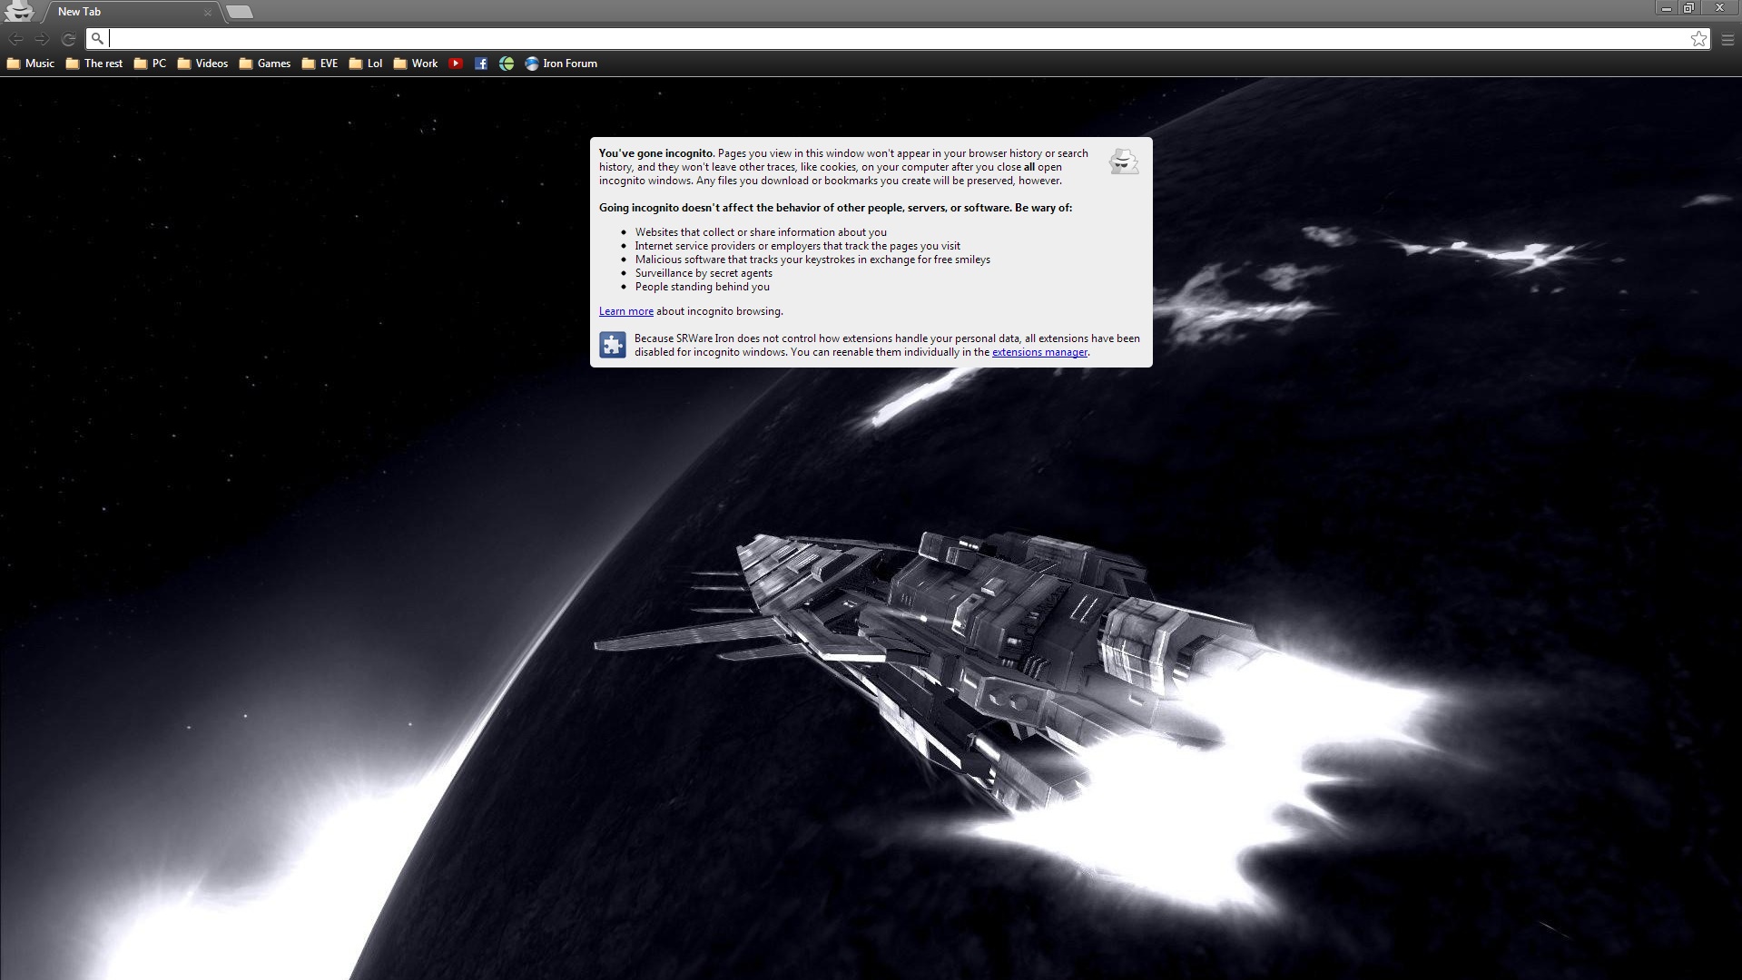Click the "Internet service providers or employers" bullet
This screenshot has height=980, width=1742.
tap(797, 246)
